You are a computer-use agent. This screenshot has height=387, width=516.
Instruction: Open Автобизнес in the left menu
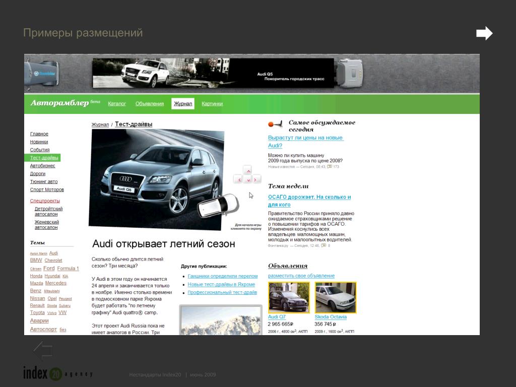(42, 165)
